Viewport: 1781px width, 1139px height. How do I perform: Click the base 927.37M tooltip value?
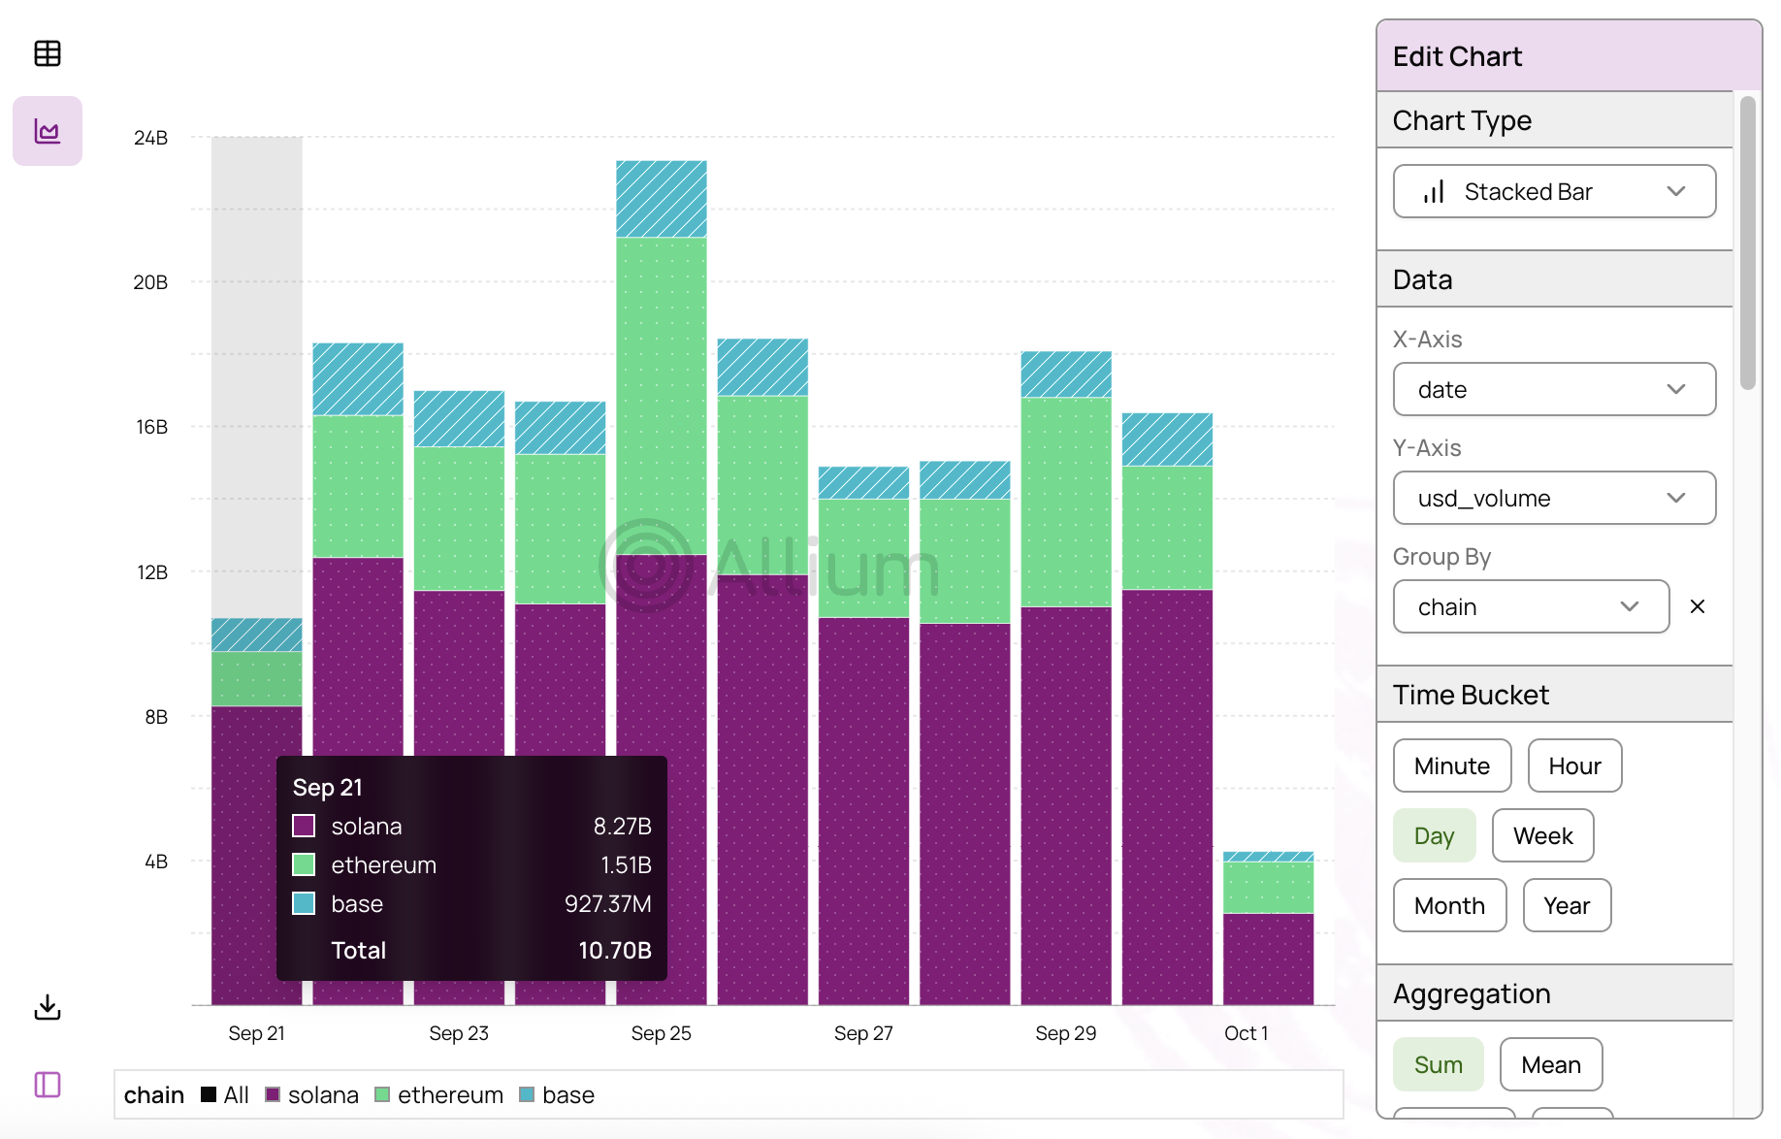608,903
